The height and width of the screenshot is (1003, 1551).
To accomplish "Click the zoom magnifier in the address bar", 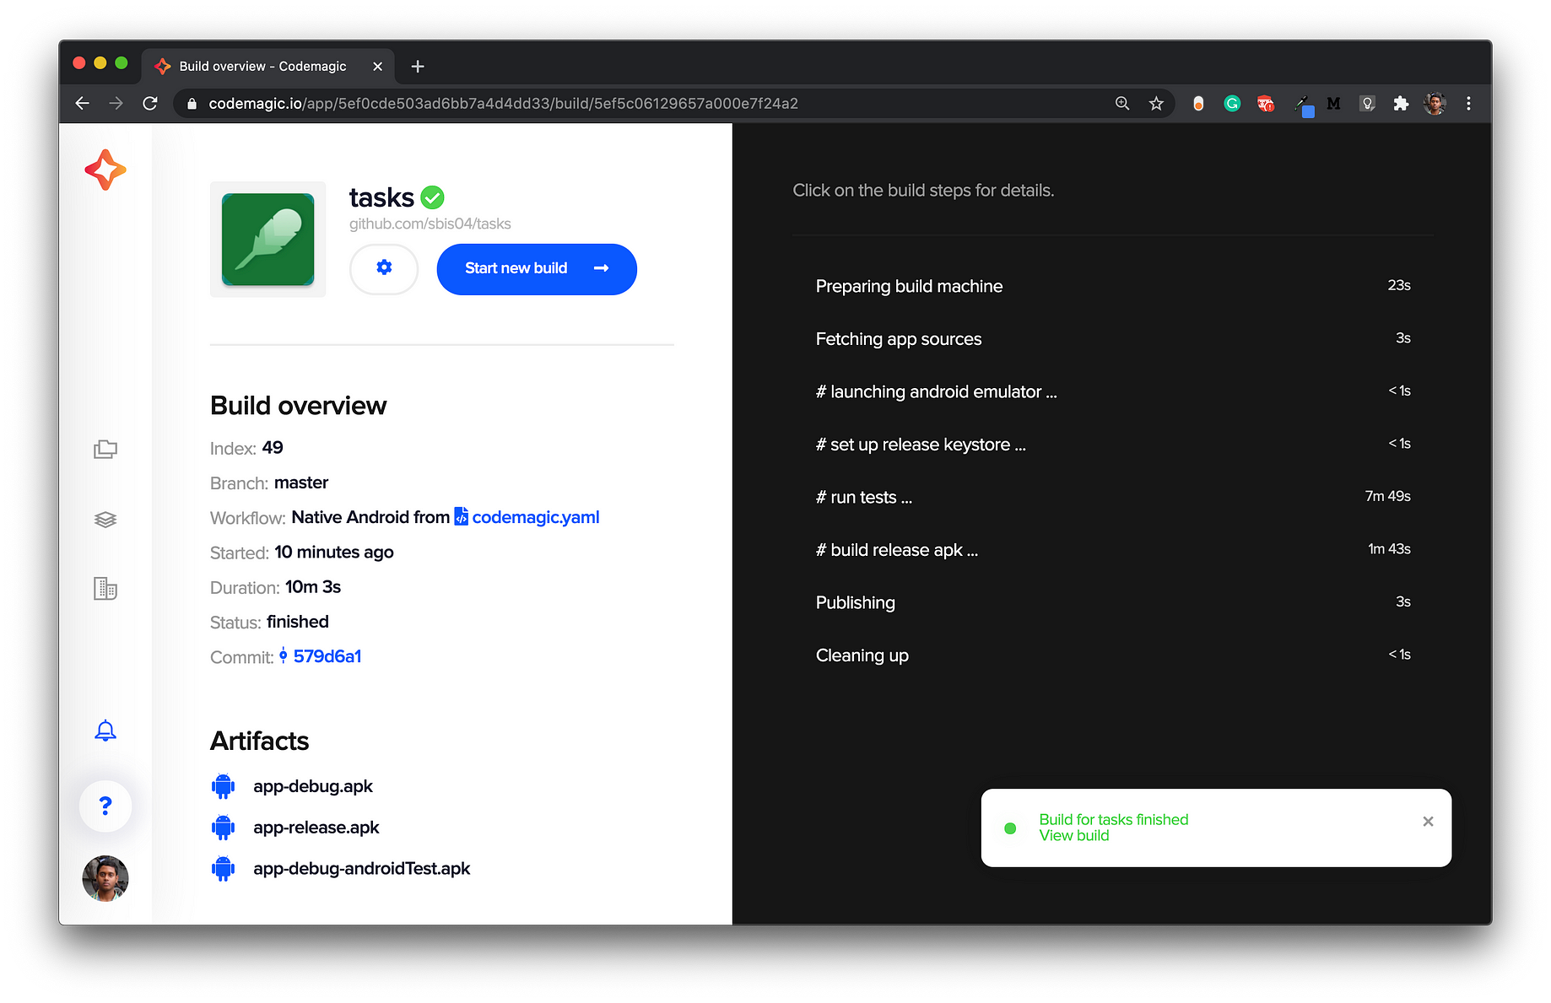I will 1122,103.
